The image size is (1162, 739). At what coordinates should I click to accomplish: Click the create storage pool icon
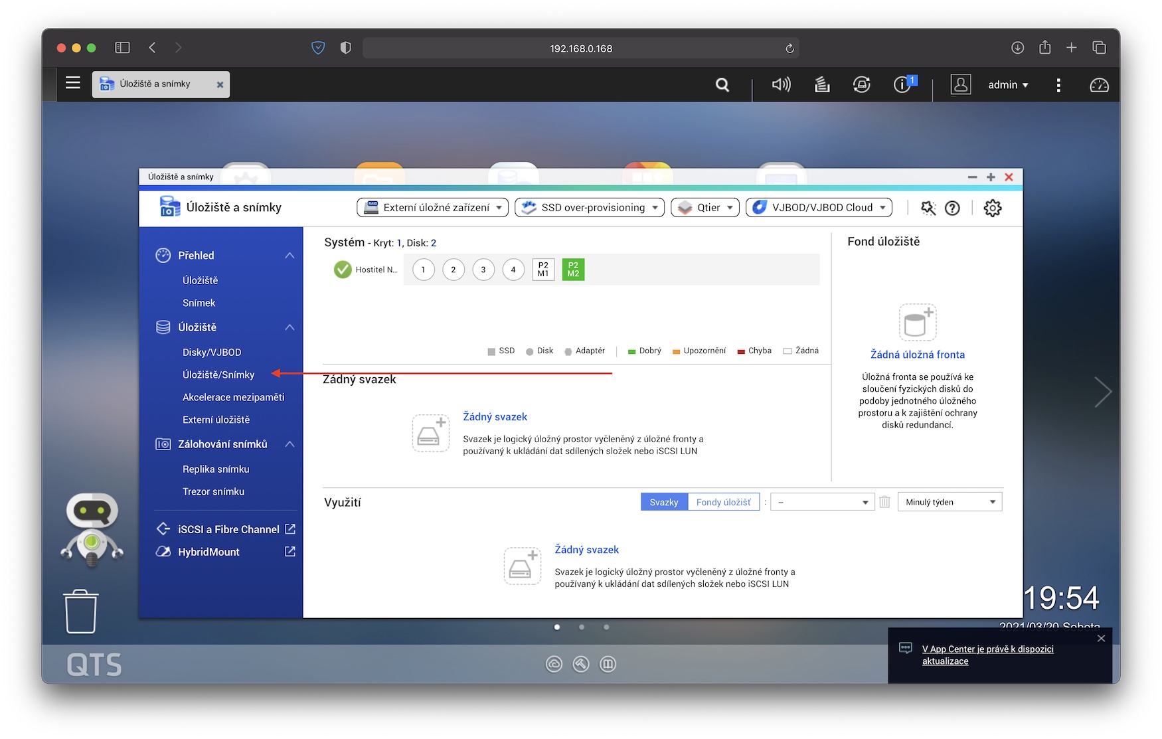coord(917,323)
